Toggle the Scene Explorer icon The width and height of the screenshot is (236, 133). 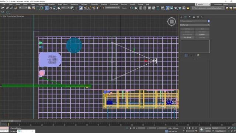[x=141, y=8]
